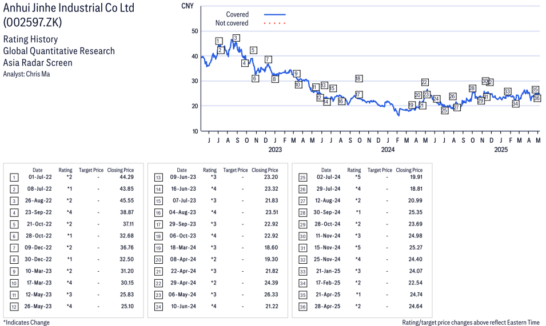
Task: Pick chart marker 18 above the price line
Action: pyautogui.click(x=358, y=79)
